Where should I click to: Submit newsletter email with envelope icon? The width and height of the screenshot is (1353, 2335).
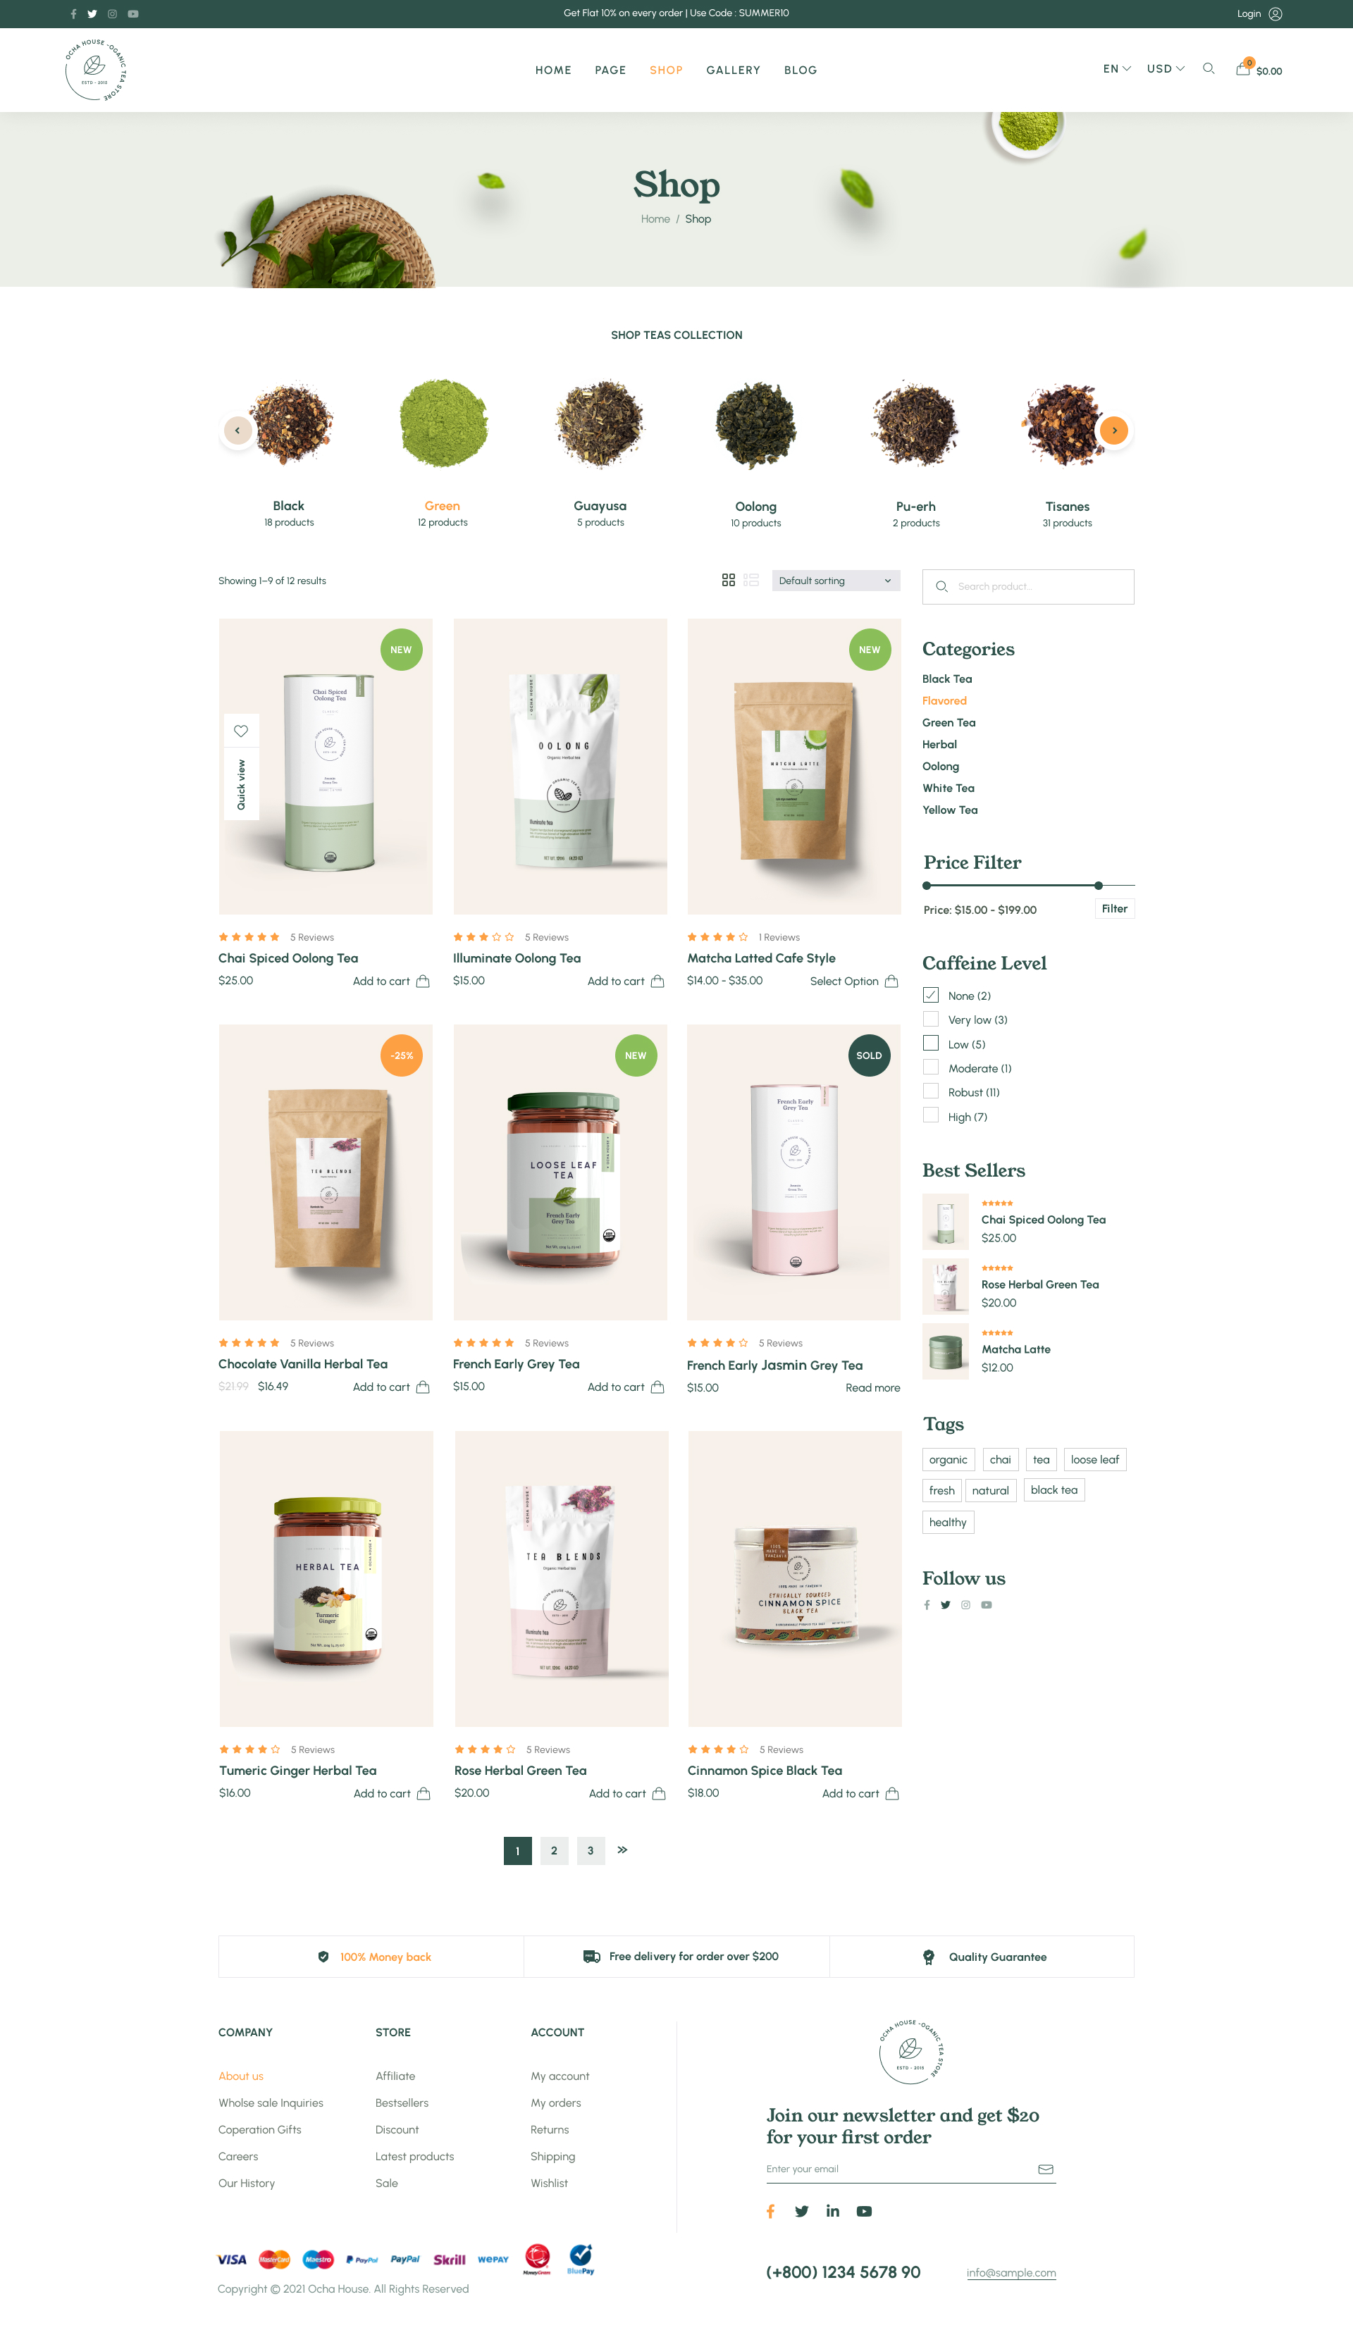point(1045,2169)
